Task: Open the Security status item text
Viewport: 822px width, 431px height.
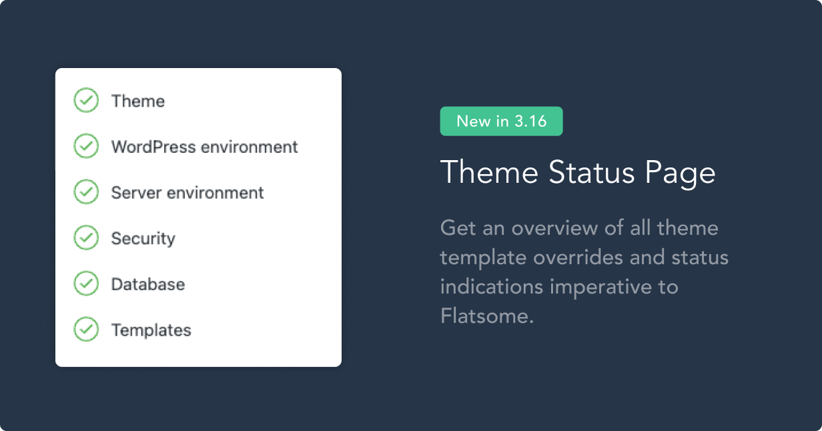Action: (143, 239)
